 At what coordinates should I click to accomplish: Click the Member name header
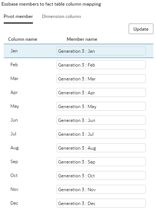coord(82,39)
